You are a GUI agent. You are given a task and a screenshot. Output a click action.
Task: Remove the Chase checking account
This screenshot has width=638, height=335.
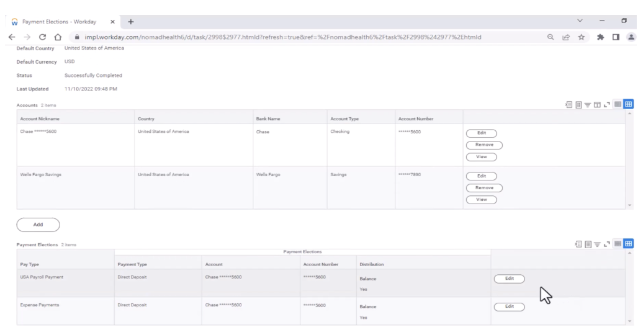[x=484, y=145]
